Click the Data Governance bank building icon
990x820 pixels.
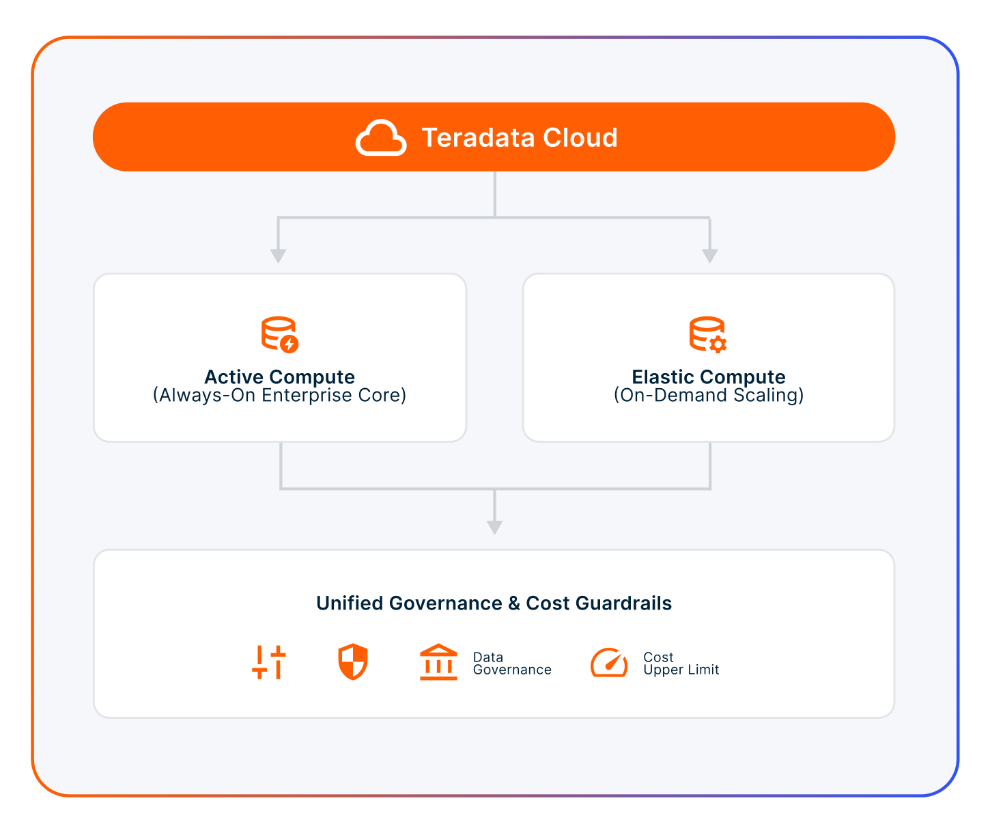coord(438,662)
